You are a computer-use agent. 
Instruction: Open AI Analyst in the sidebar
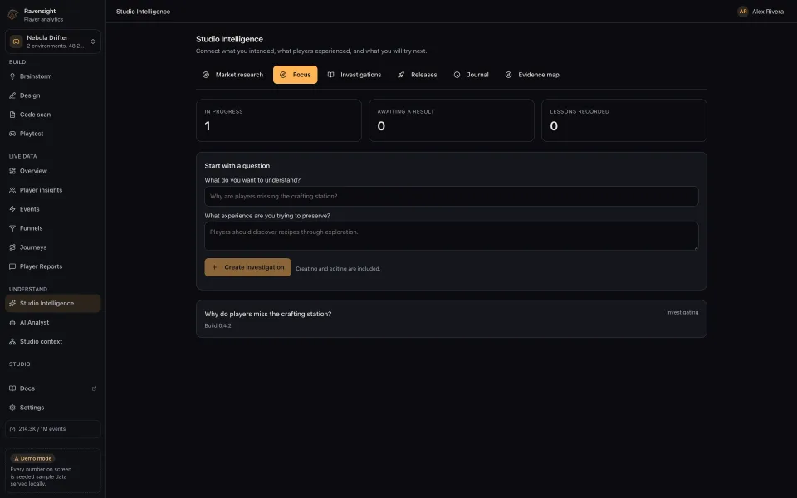53,323
